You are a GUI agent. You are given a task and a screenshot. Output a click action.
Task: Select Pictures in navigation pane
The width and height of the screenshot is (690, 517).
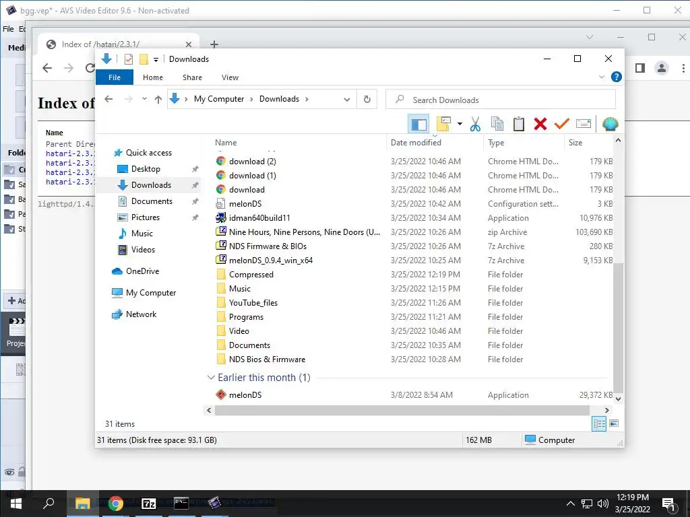pos(146,217)
